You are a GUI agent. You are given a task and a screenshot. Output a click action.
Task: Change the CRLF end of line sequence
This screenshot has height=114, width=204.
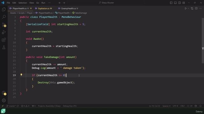pos(182,106)
